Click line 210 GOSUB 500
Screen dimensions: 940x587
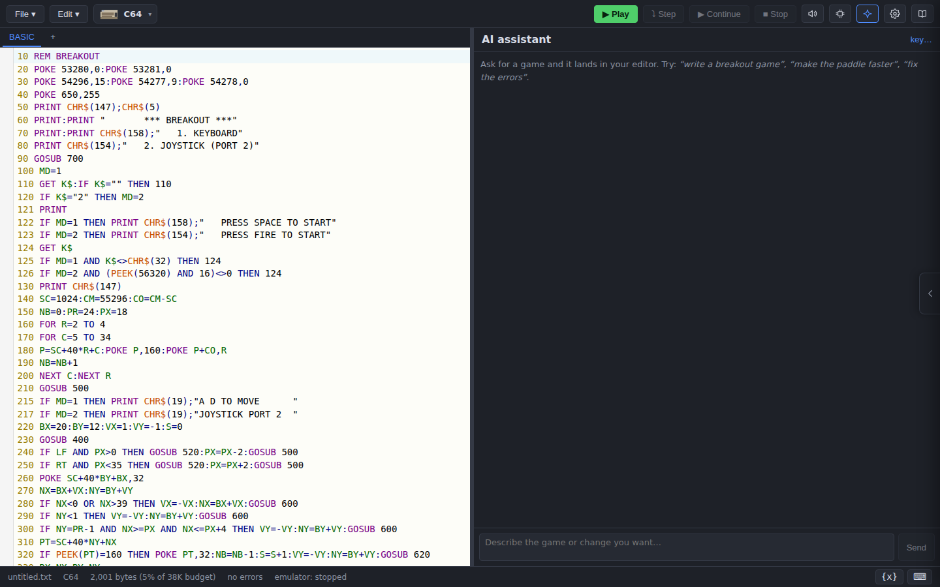click(53, 388)
